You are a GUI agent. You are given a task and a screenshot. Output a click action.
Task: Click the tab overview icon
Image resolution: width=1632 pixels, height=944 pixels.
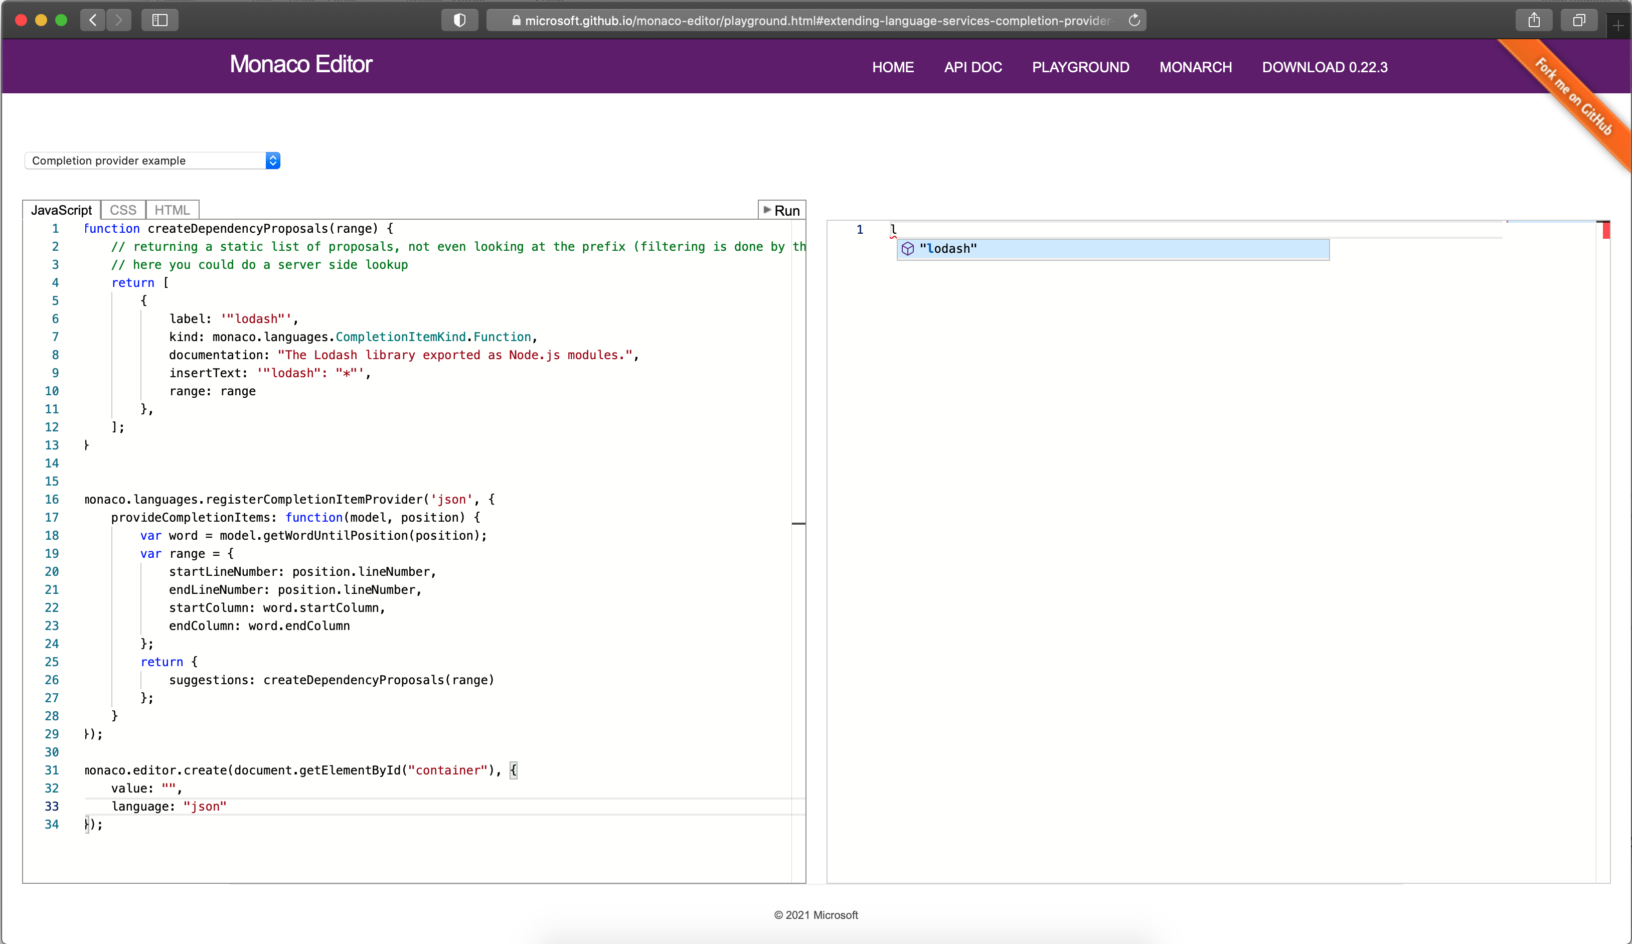click(1578, 20)
